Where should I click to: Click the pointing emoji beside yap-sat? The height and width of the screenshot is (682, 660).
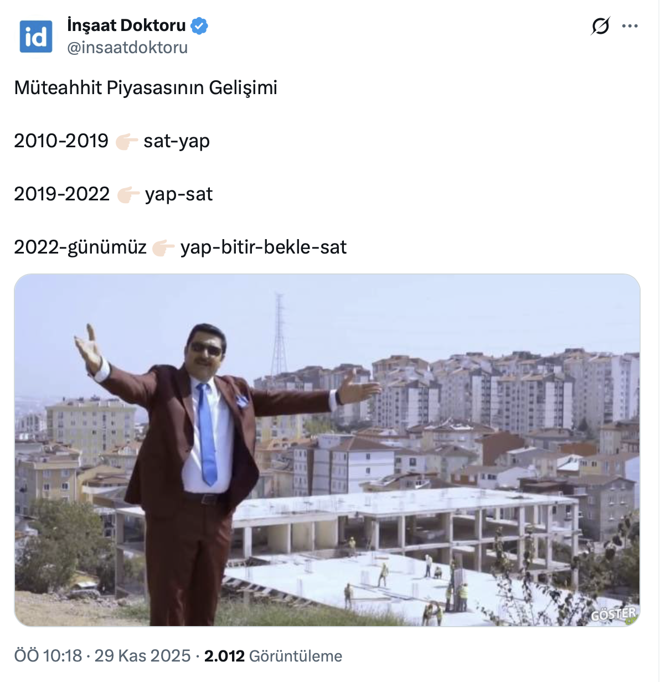127,195
